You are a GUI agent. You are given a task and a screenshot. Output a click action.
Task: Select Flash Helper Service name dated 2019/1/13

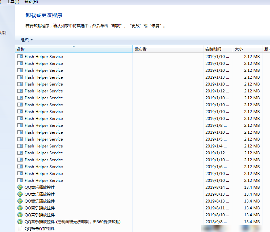coord(44,77)
